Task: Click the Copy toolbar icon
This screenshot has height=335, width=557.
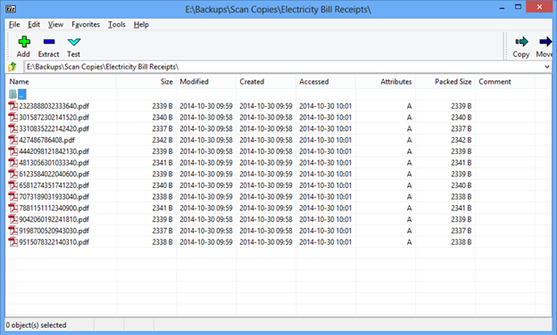Action: click(521, 42)
